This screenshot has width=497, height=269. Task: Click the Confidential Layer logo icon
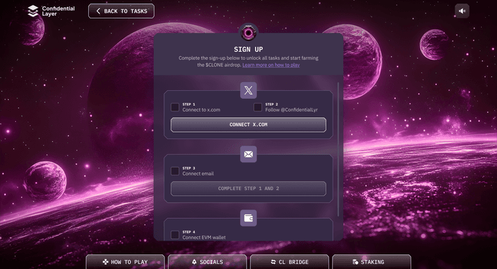[32, 11]
